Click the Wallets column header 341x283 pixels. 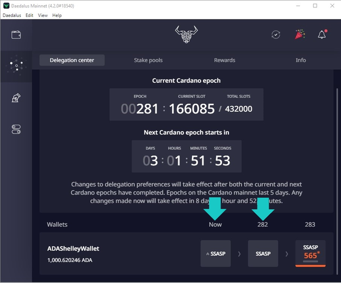click(57, 225)
